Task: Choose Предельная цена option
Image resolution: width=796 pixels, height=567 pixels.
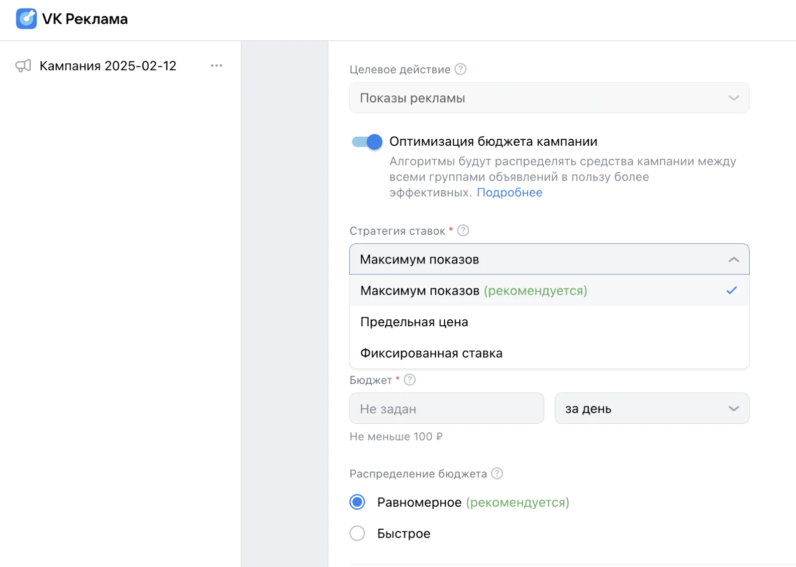Action: click(549, 322)
